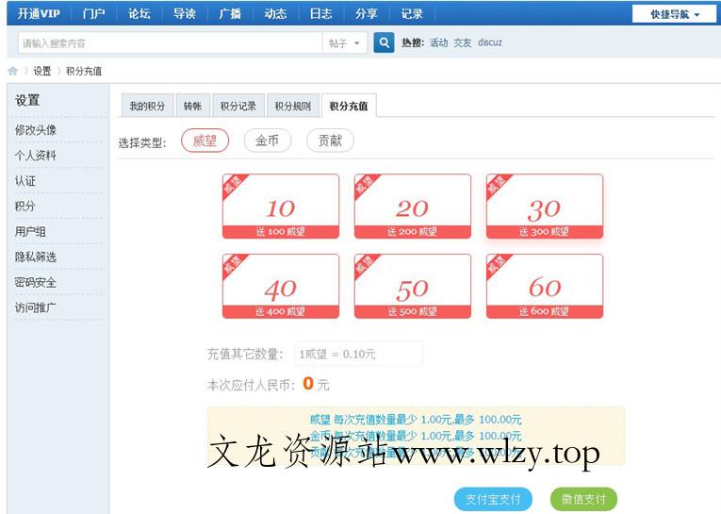Select the 金币 credit type
Image resolution: width=721 pixels, height=514 pixels.
pyautogui.click(x=267, y=141)
